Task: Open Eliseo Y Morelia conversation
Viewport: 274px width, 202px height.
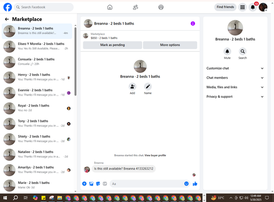Action: (x=37, y=47)
